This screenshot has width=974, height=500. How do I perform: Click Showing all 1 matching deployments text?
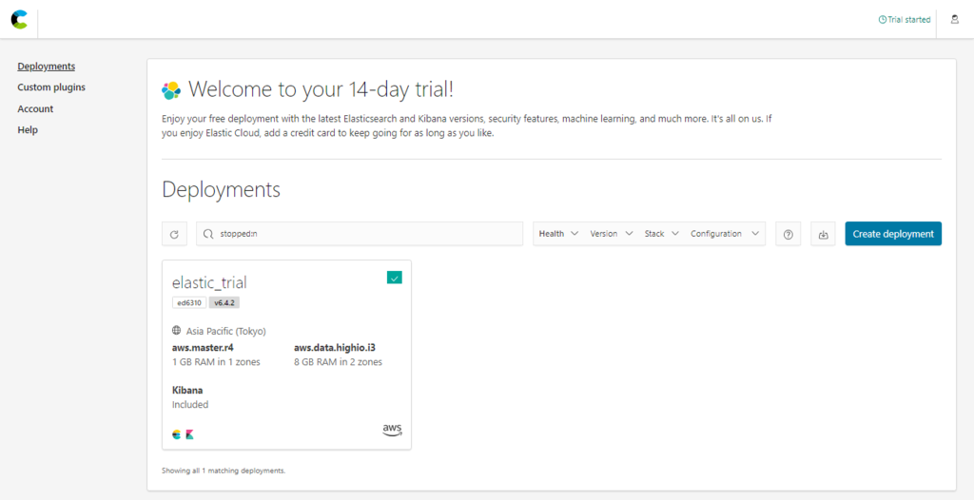click(x=224, y=471)
